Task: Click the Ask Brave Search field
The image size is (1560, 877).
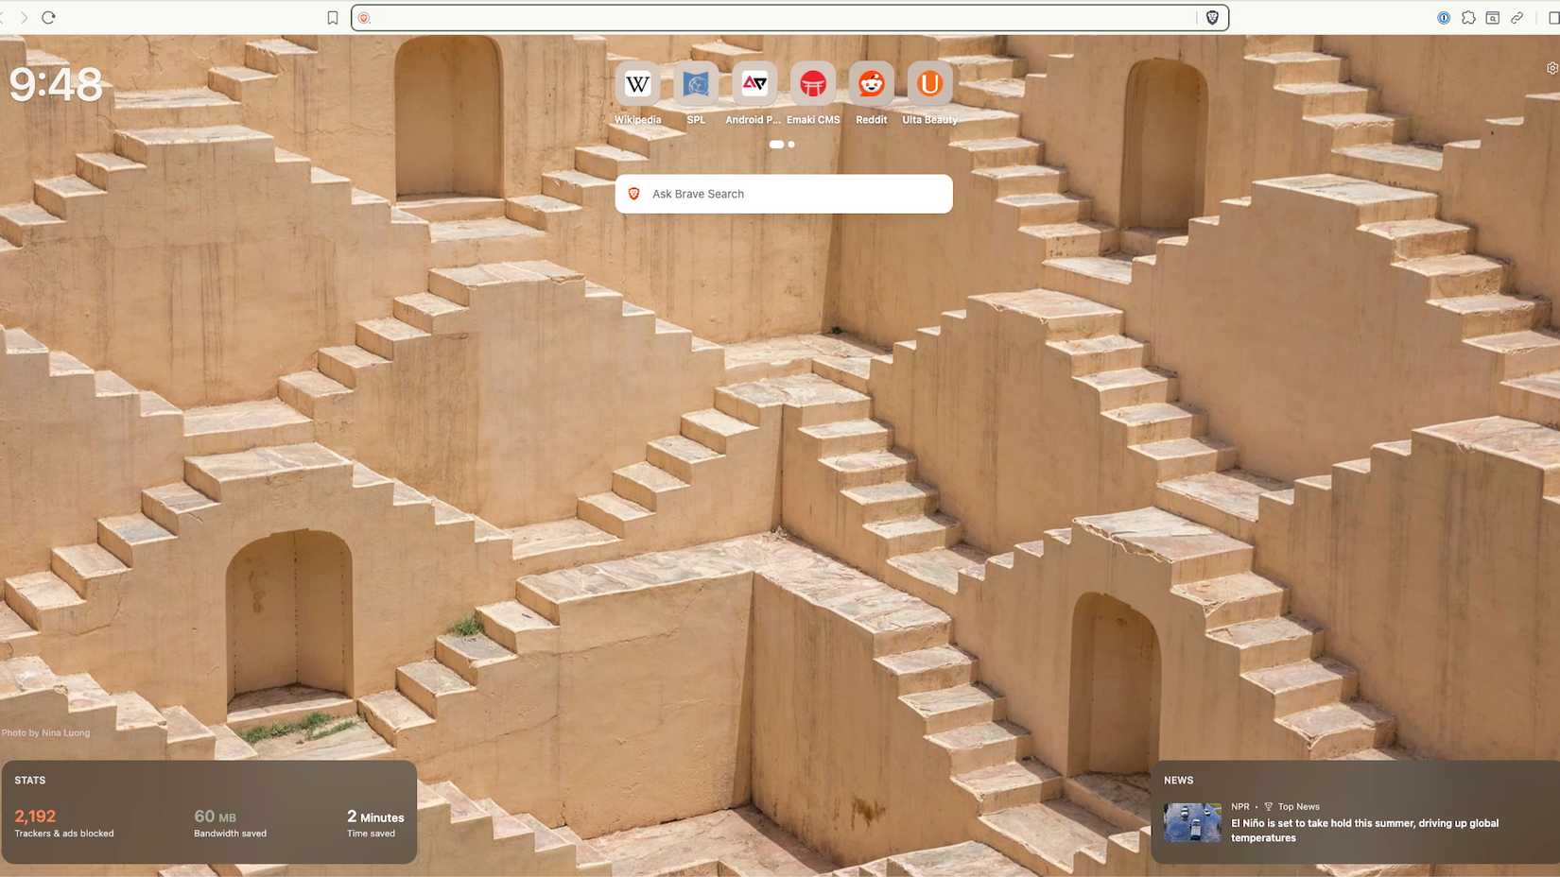Action: (783, 194)
